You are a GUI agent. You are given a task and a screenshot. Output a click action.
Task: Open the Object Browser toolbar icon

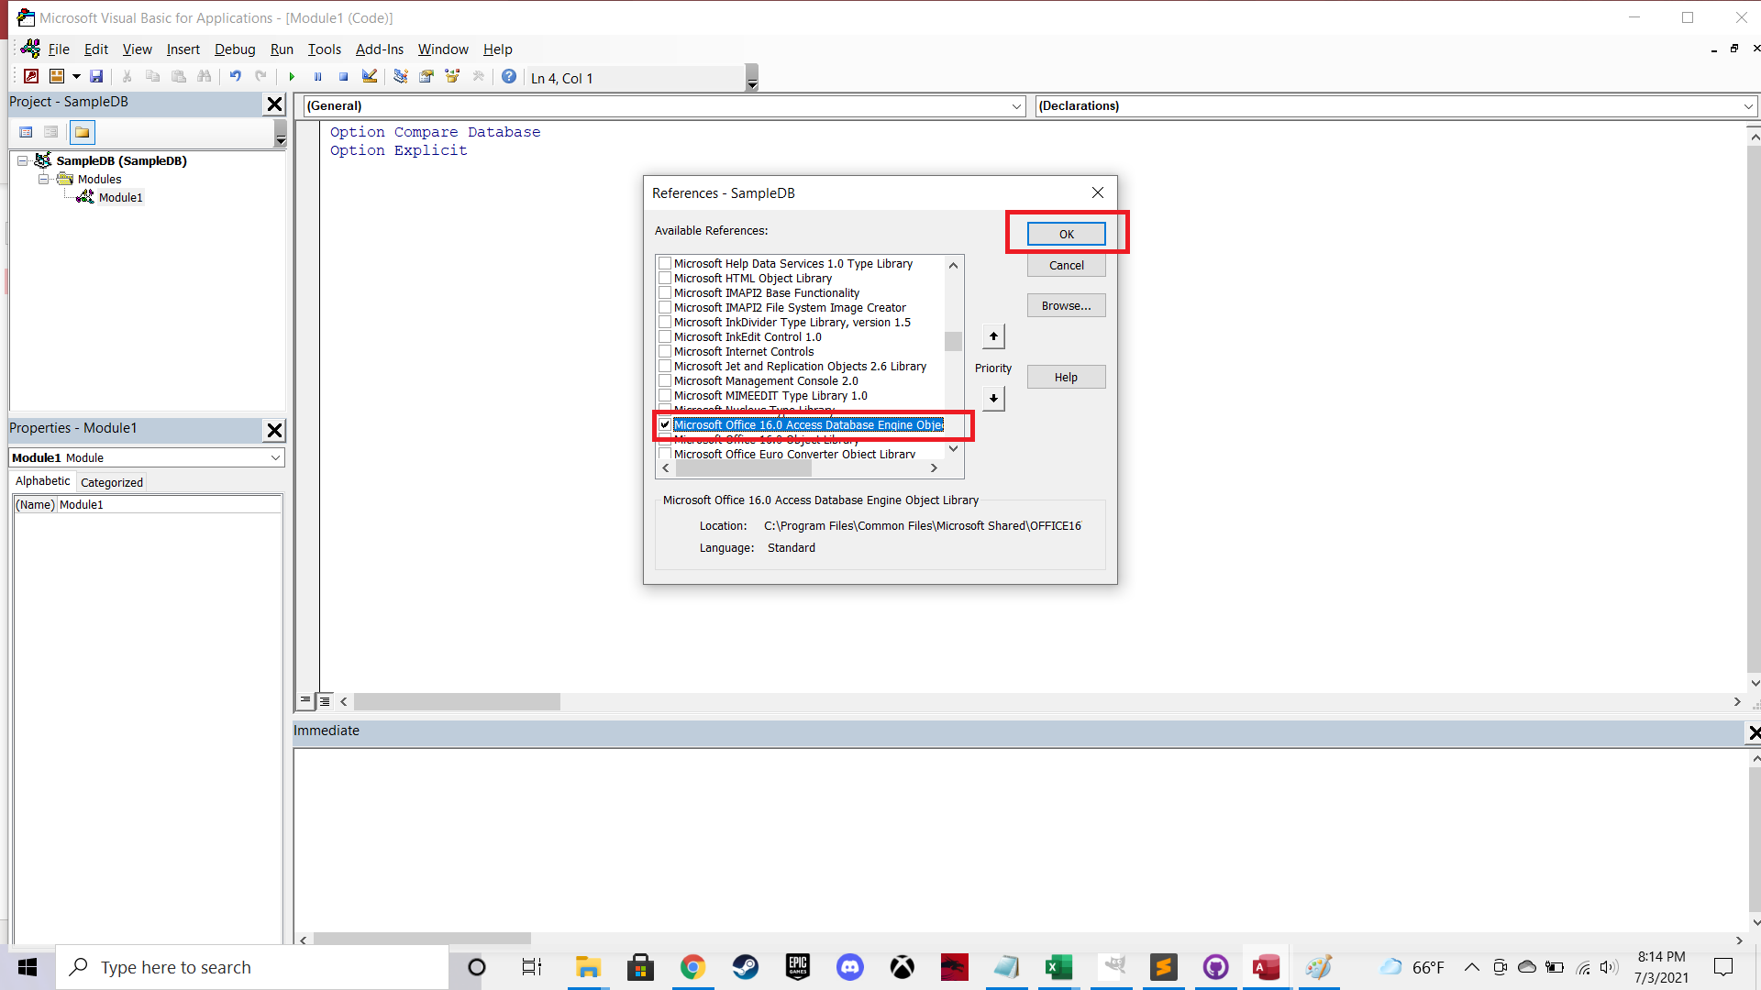pos(452,77)
